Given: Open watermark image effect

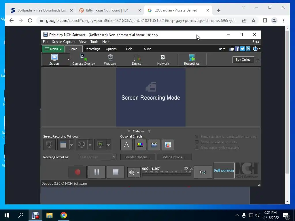Looking at the screenshot, I should [x=168, y=144].
